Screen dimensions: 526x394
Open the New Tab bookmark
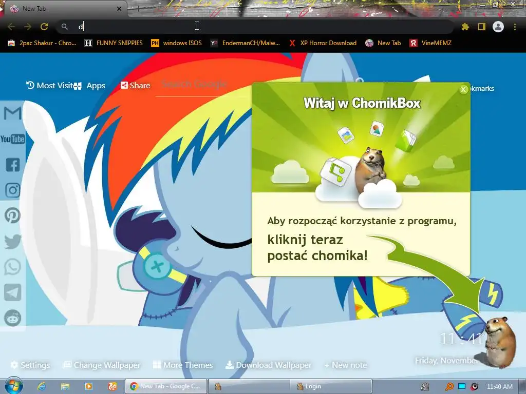click(x=383, y=43)
